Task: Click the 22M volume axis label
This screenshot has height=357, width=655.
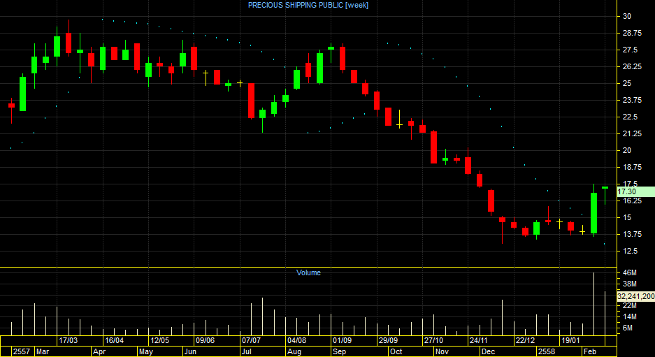Action: [x=630, y=305]
